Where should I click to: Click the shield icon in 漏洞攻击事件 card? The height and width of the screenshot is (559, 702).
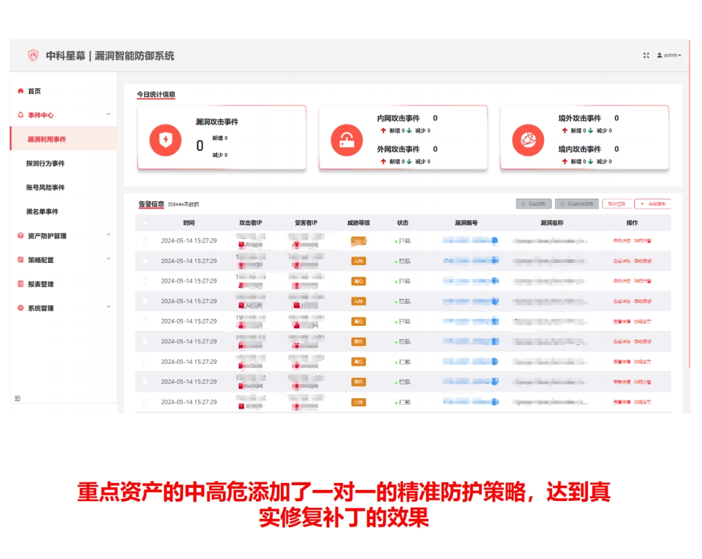[164, 138]
